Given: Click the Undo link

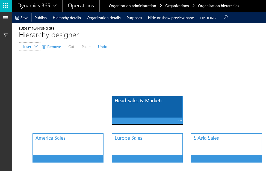Looking at the screenshot, I should pos(102,47).
